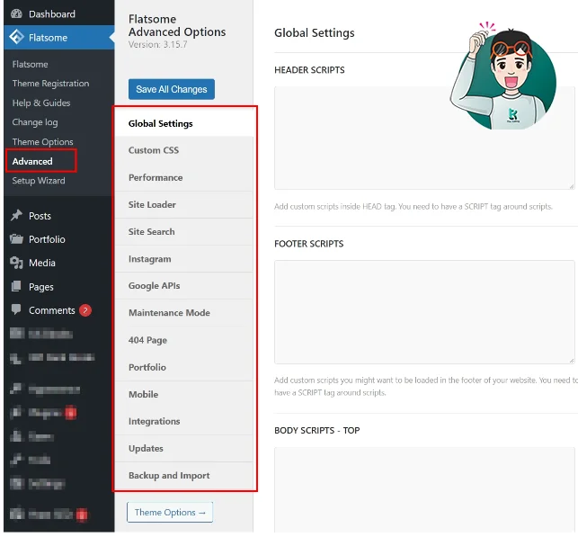
Task: Click the 'Version: 3.15.7' text
Action: [158, 45]
